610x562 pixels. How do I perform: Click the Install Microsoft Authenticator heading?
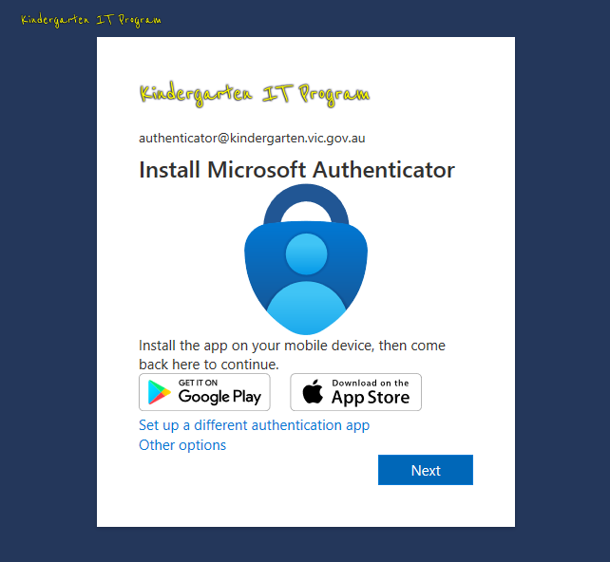296,170
